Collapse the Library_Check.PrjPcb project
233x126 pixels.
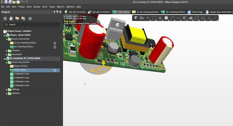pyautogui.click(x=4, y=35)
